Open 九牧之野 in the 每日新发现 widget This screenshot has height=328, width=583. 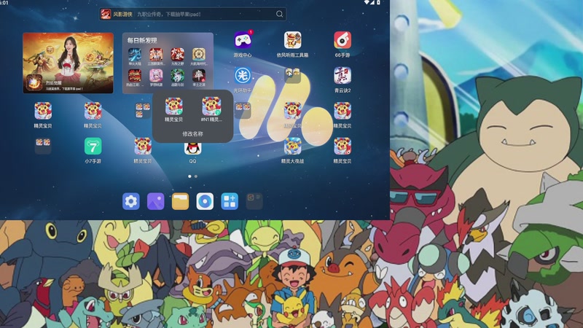(177, 55)
